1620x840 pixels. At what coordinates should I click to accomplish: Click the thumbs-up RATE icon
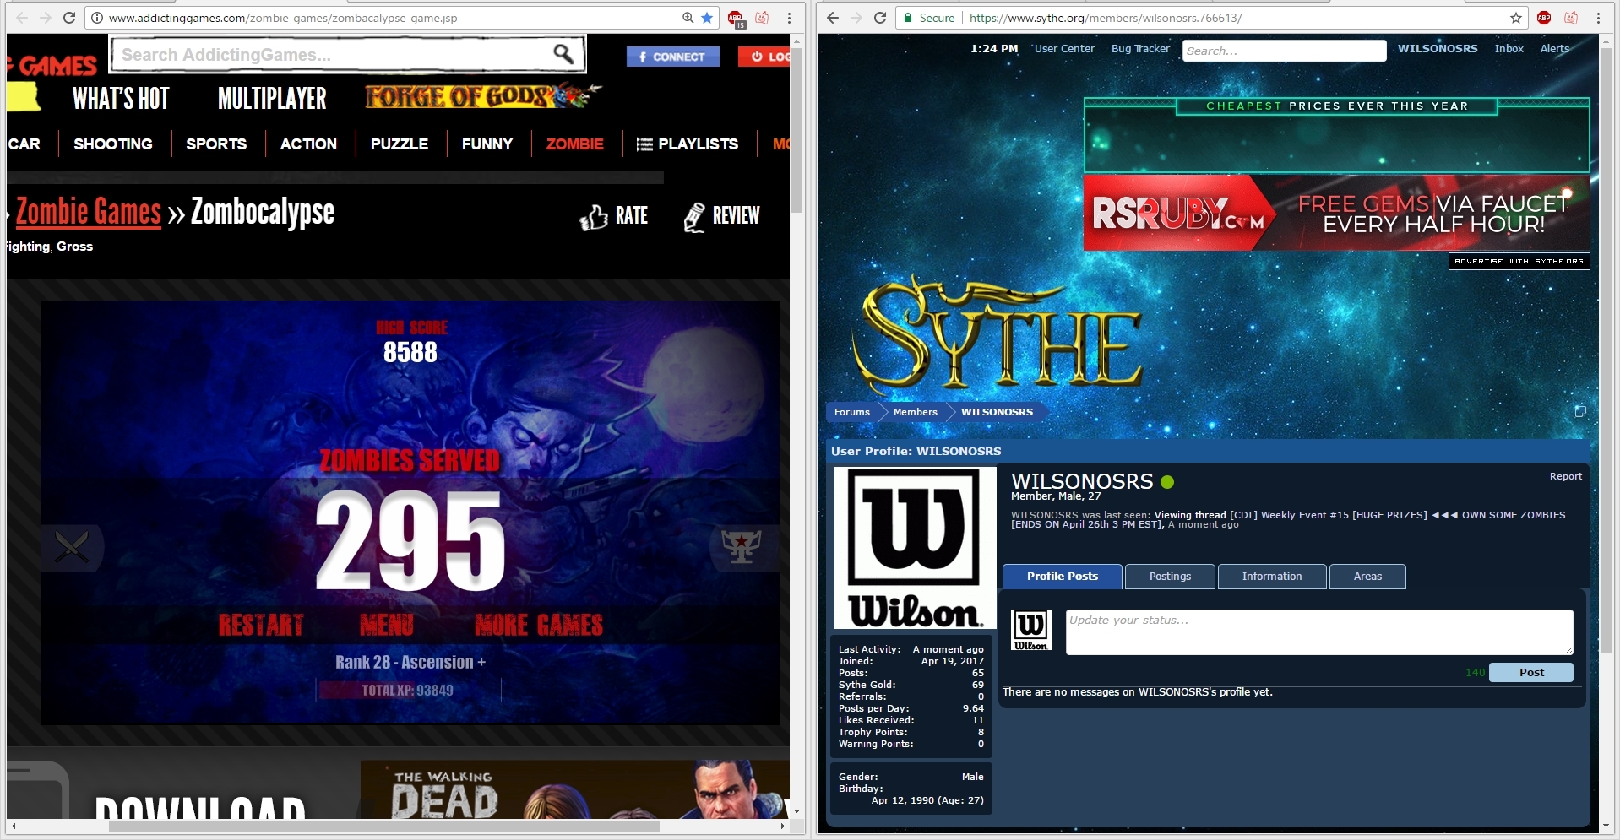click(594, 217)
